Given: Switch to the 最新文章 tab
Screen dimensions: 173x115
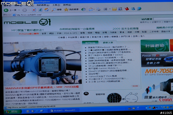Looking at the screenshot, I should coord(108,43).
